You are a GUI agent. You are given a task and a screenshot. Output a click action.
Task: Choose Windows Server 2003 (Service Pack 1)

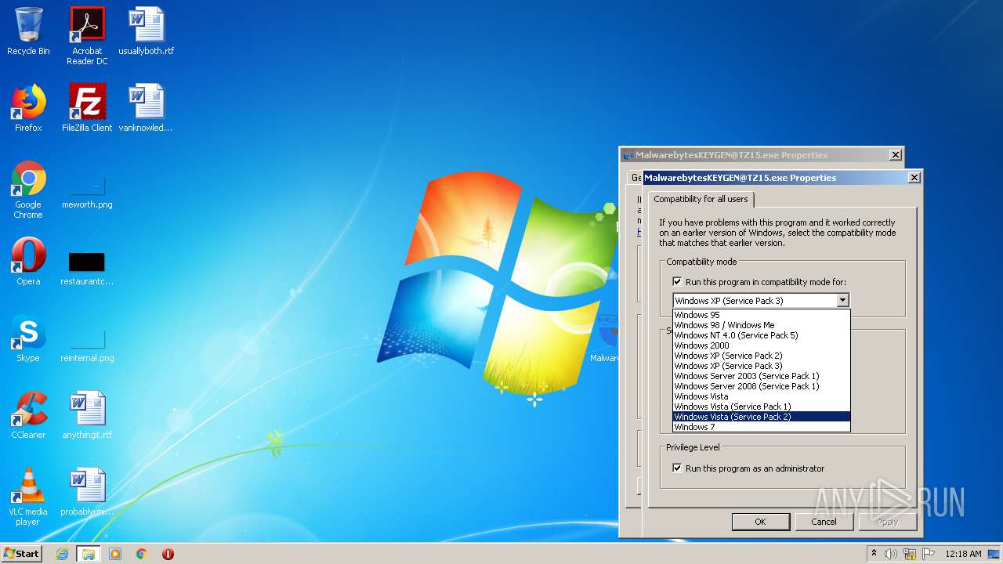(761, 376)
